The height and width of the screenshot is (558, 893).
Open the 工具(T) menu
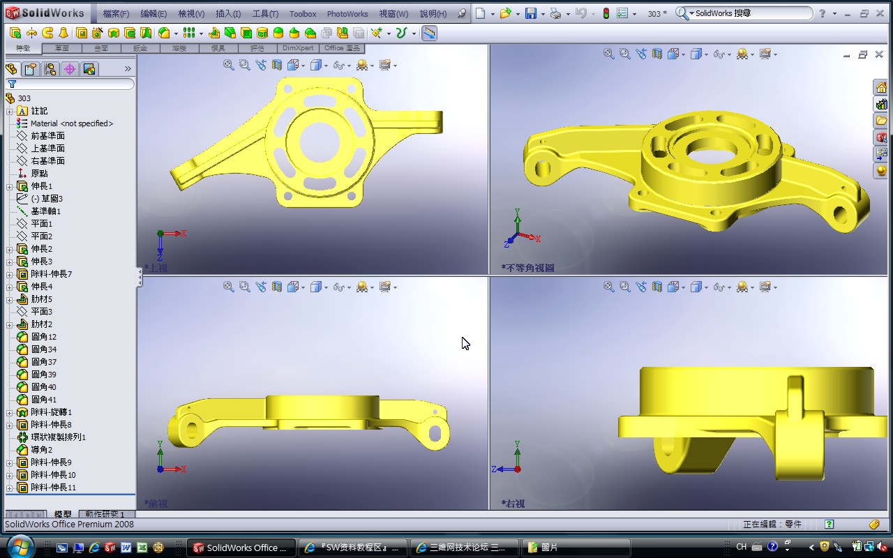265,13
